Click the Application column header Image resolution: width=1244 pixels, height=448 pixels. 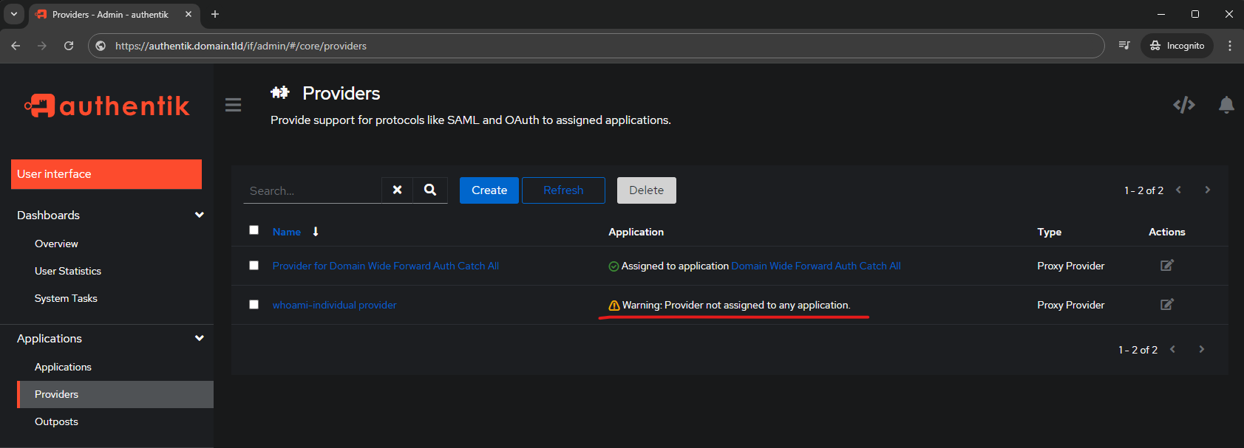pos(636,232)
